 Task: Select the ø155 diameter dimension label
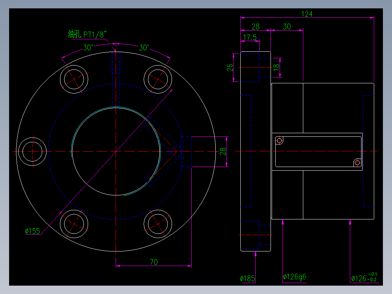[x=32, y=231]
